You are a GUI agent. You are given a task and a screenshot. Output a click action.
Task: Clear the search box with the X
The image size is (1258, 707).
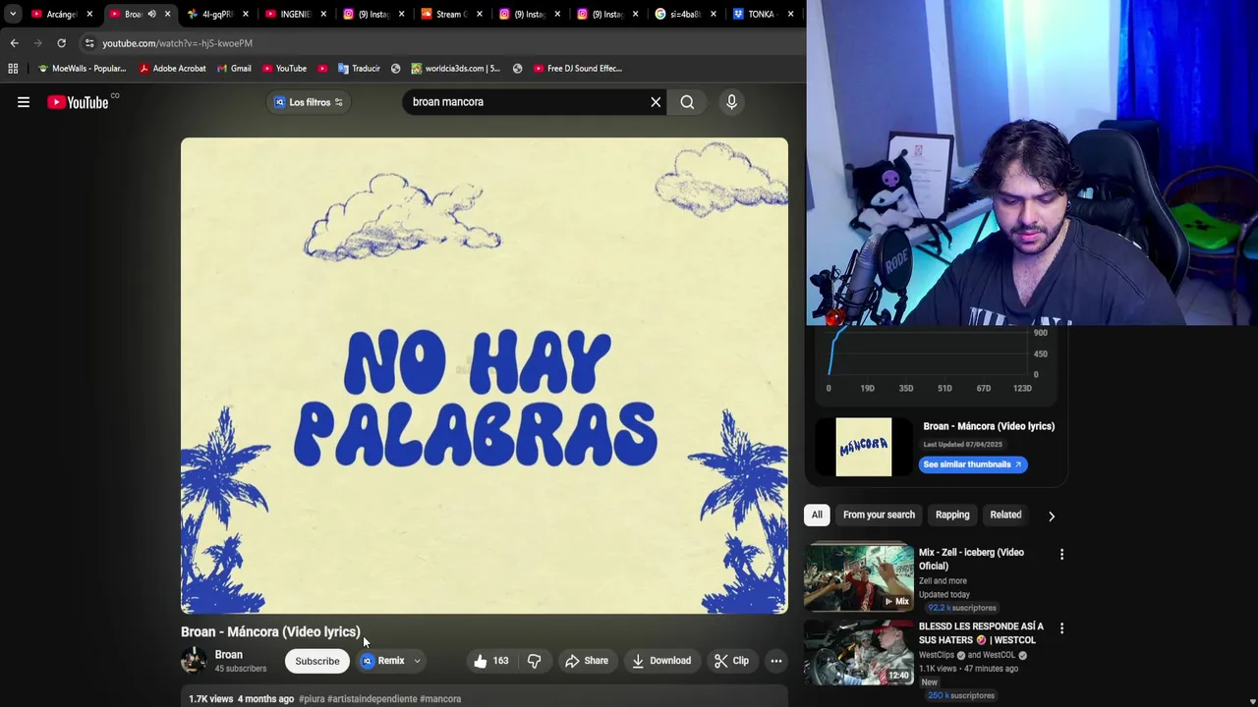point(656,102)
